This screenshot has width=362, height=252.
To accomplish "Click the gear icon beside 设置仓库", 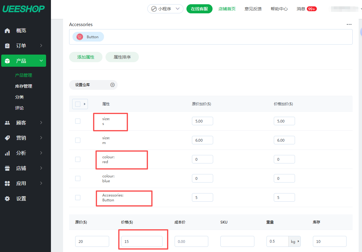I will click(112, 85).
